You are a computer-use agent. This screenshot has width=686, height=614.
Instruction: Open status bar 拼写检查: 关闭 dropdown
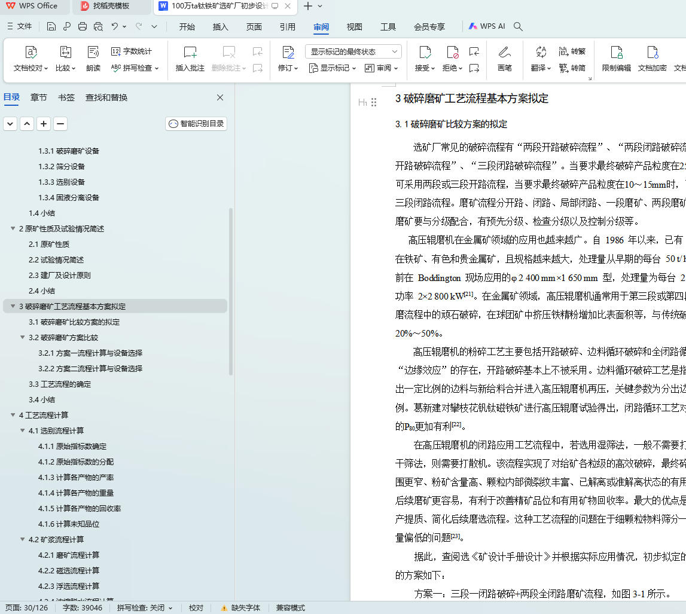click(145, 608)
